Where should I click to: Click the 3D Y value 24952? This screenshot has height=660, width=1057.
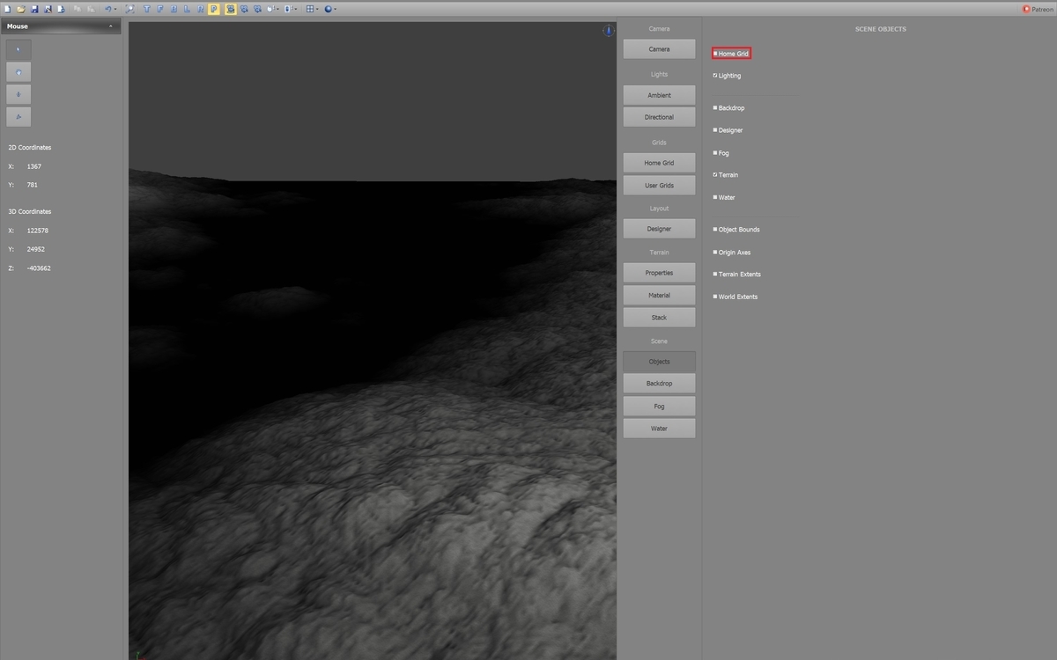[35, 249]
